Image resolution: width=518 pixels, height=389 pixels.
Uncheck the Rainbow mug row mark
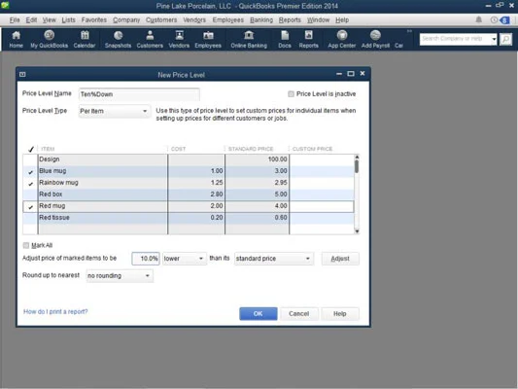tap(30, 183)
